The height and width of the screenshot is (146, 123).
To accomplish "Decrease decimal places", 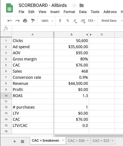I will click(x=75, y=21).
